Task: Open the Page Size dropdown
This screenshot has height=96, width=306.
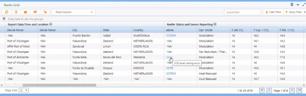Action: (23, 90)
